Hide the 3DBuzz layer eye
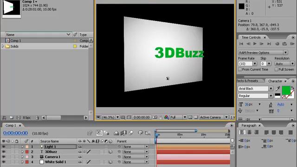This screenshot has width=297, height=167. [4, 152]
